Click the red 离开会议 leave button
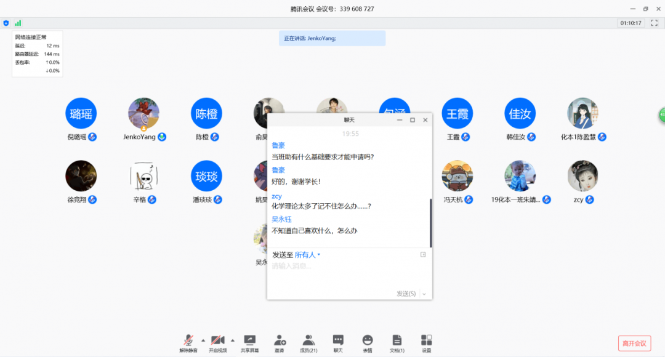The width and height of the screenshot is (665, 357). (634, 343)
